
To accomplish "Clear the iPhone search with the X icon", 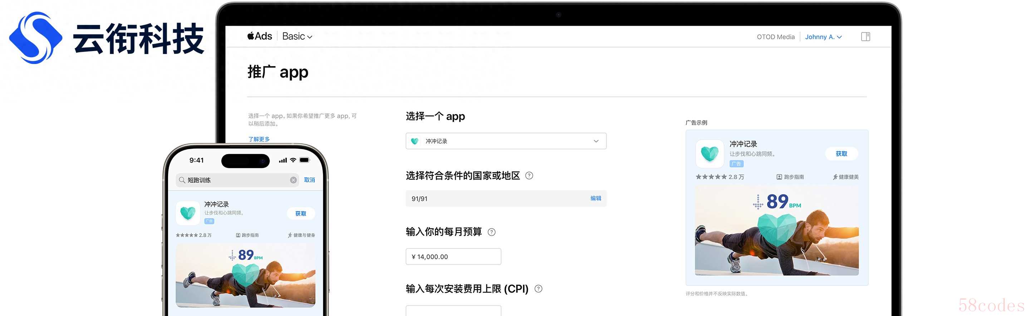I will [x=293, y=180].
